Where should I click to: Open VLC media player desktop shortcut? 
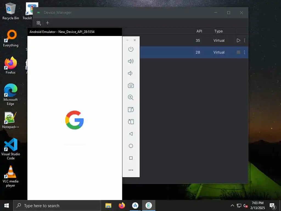click(11, 176)
